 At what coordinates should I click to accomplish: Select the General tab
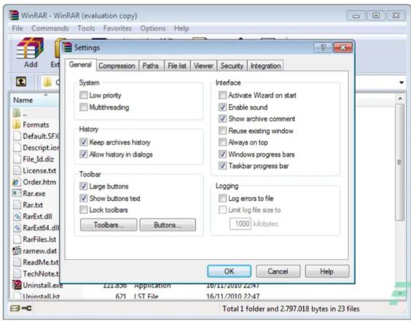pyautogui.click(x=80, y=64)
